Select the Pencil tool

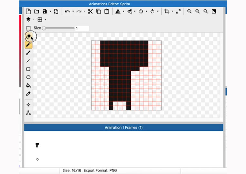point(28,45)
